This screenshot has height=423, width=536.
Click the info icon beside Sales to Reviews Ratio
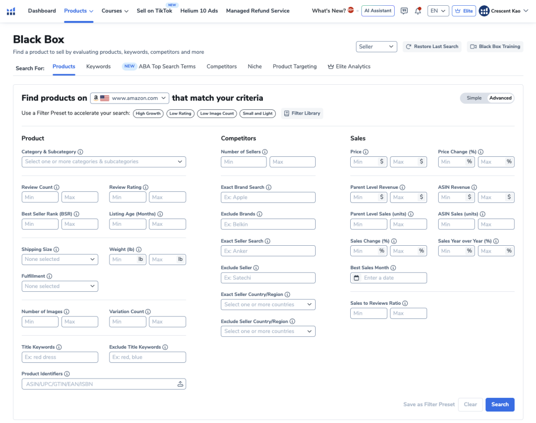pos(405,303)
